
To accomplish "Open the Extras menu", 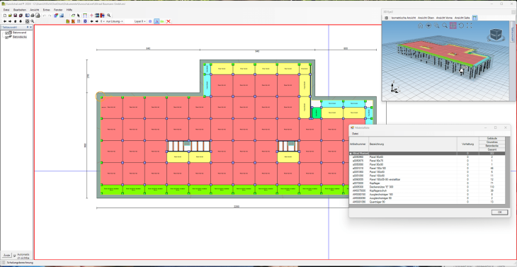I will tap(47, 10).
